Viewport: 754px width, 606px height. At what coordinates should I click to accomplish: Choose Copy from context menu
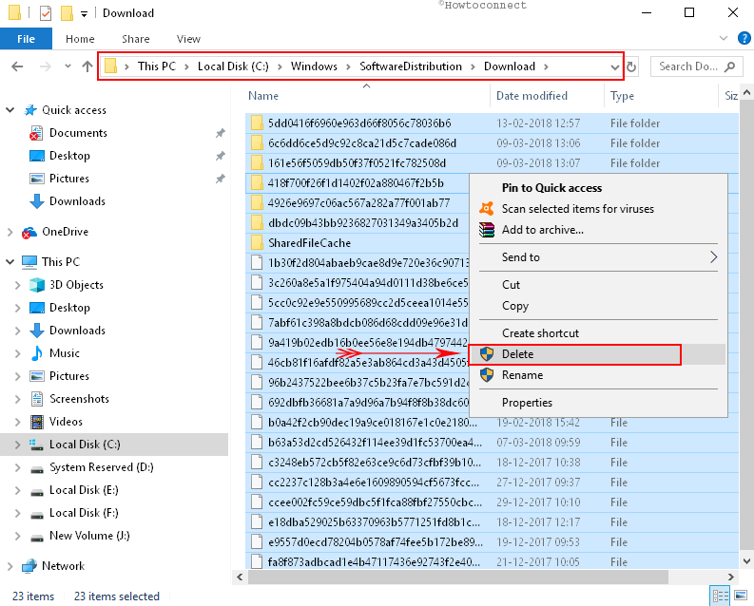tap(515, 306)
